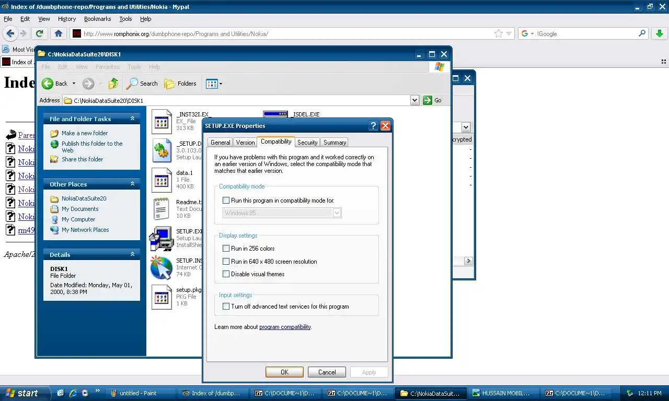Click the Google search box
This screenshot has height=401, width=669.
585,33
